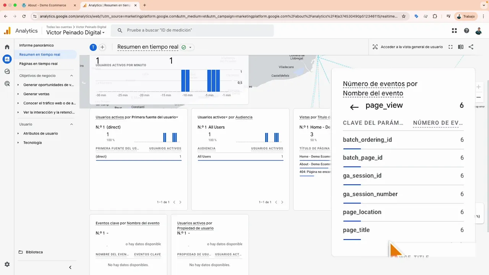Open the Explore icon in left rail

pyautogui.click(x=7, y=71)
